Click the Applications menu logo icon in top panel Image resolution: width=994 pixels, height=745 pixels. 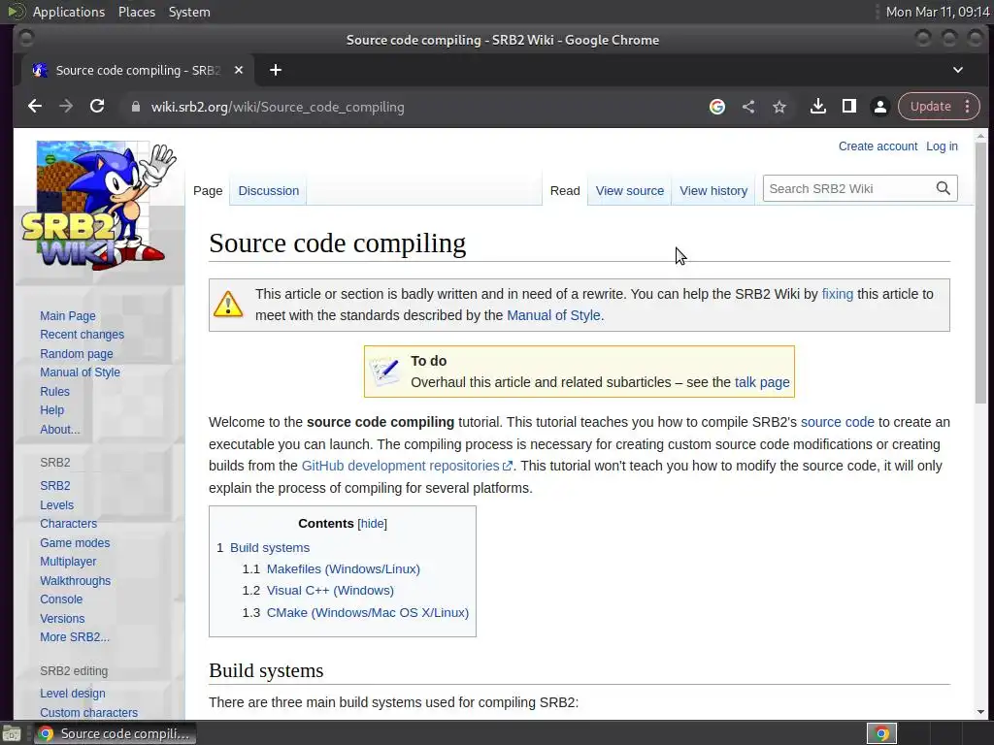click(16, 12)
